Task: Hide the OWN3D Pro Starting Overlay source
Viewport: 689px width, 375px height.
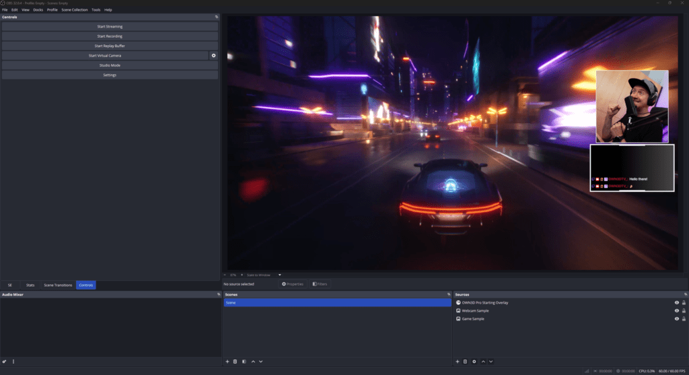Action: pos(676,303)
